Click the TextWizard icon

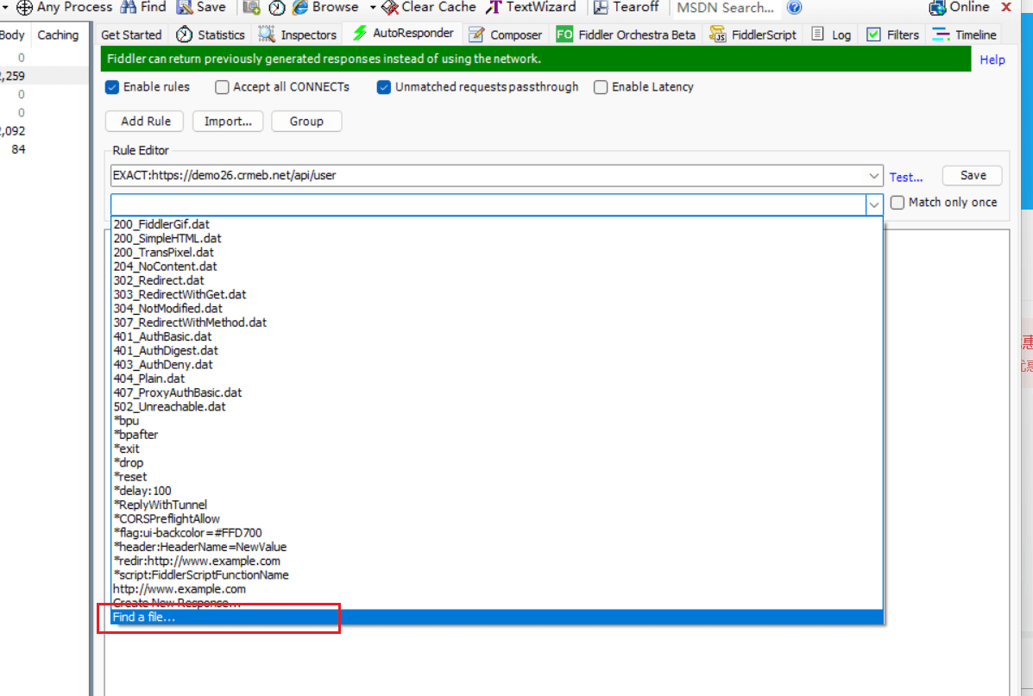click(x=494, y=7)
